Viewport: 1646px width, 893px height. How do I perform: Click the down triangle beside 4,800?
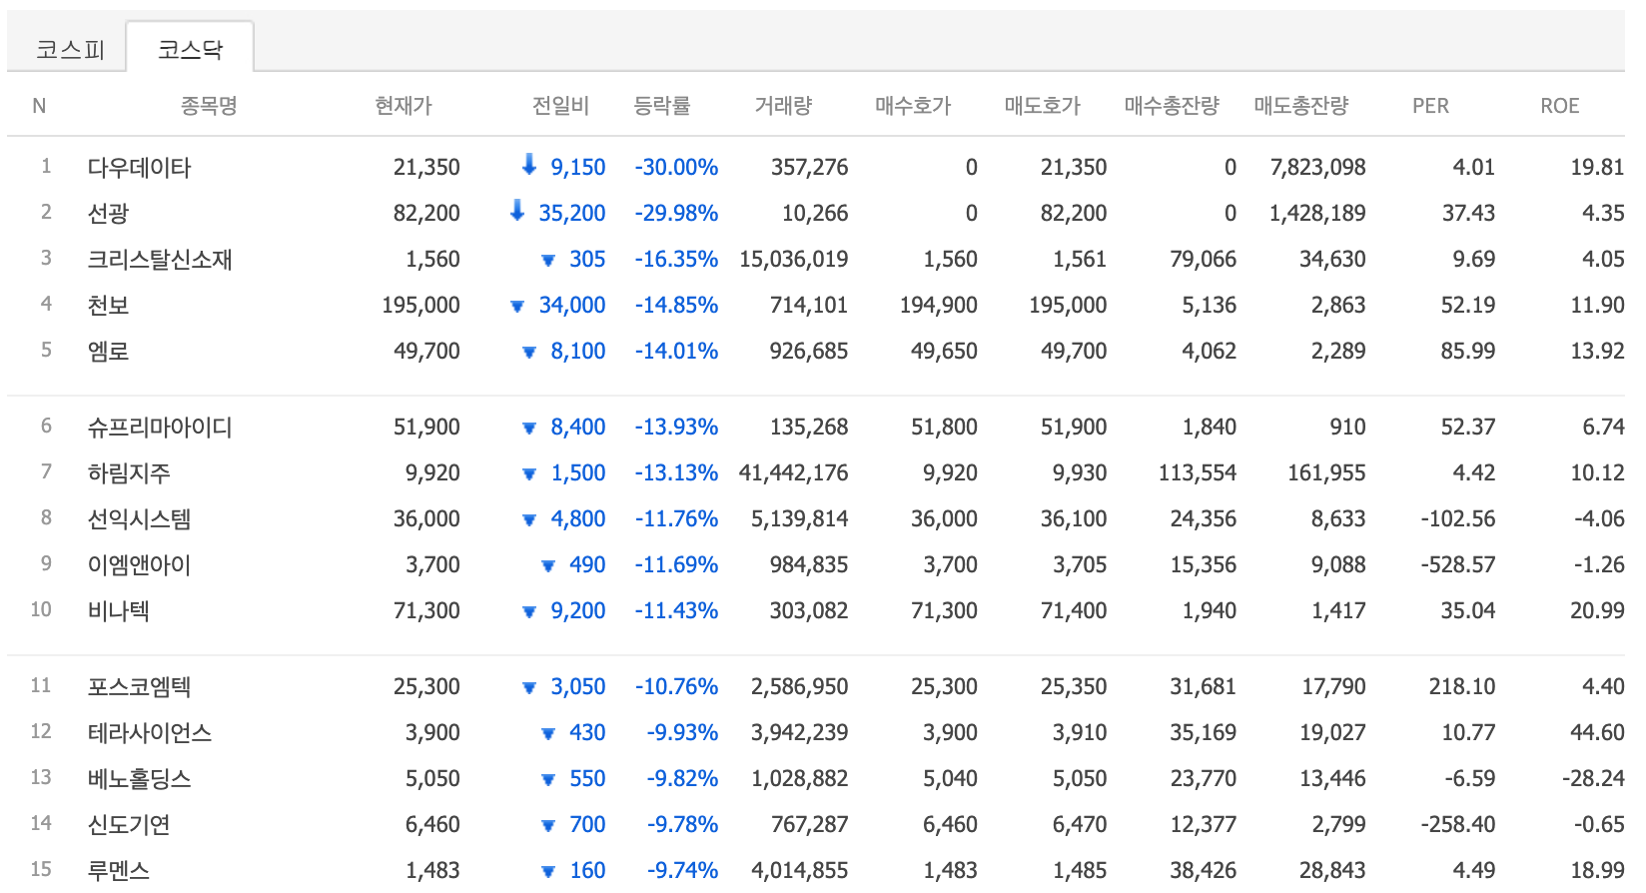[x=529, y=520]
